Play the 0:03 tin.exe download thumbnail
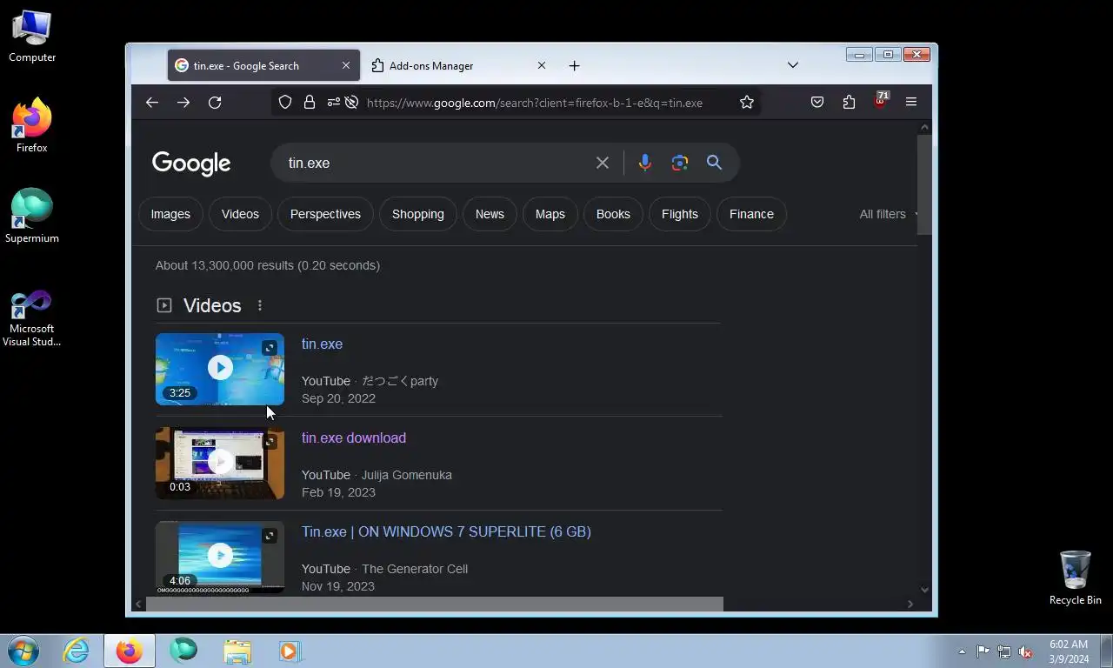This screenshot has height=668, width=1113. pos(220,463)
